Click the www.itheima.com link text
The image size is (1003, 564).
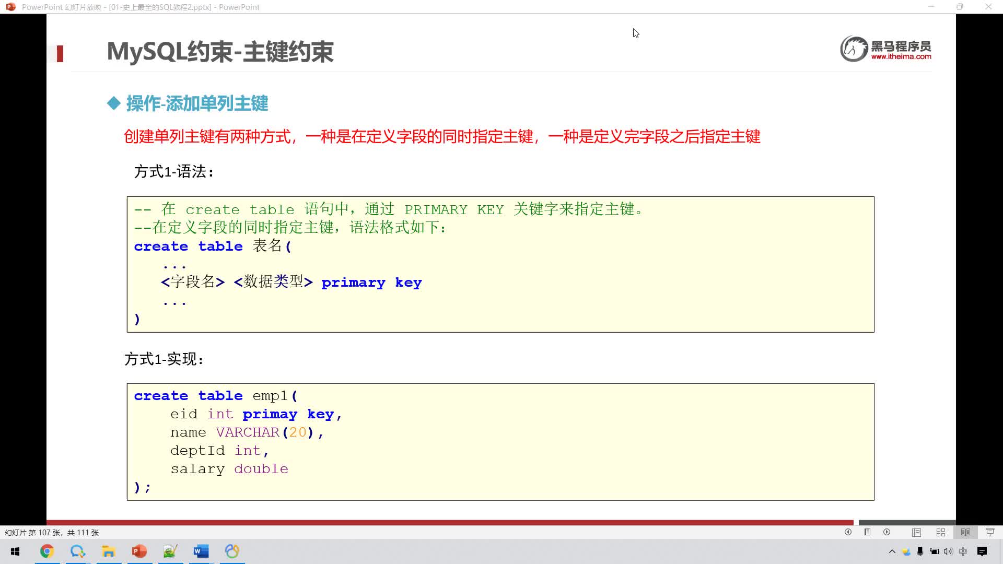pos(901,56)
